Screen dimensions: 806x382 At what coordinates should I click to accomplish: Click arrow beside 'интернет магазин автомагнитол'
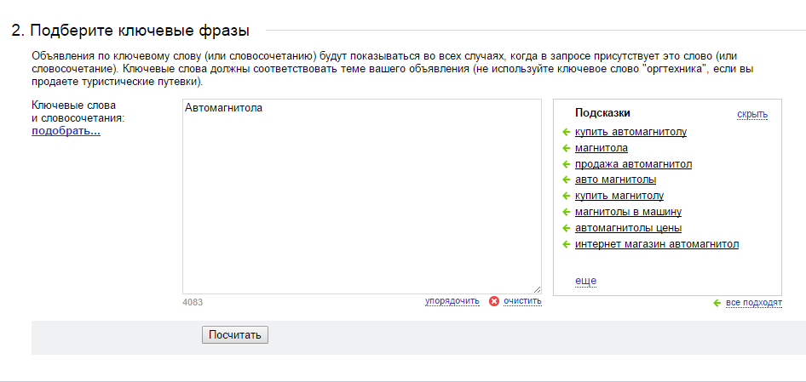(567, 244)
